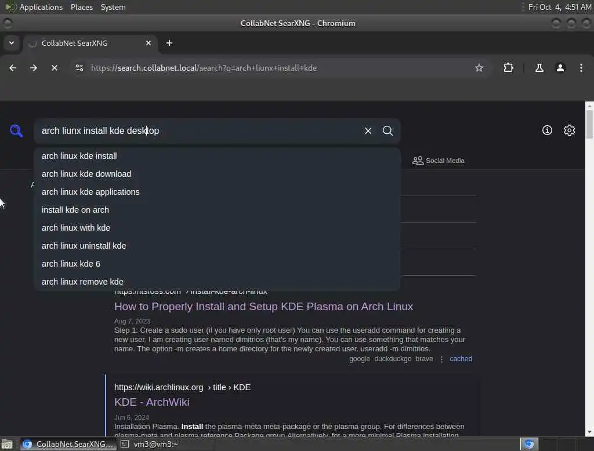Open a new tab with plus button
This screenshot has height=451, width=594.
(169, 43)
